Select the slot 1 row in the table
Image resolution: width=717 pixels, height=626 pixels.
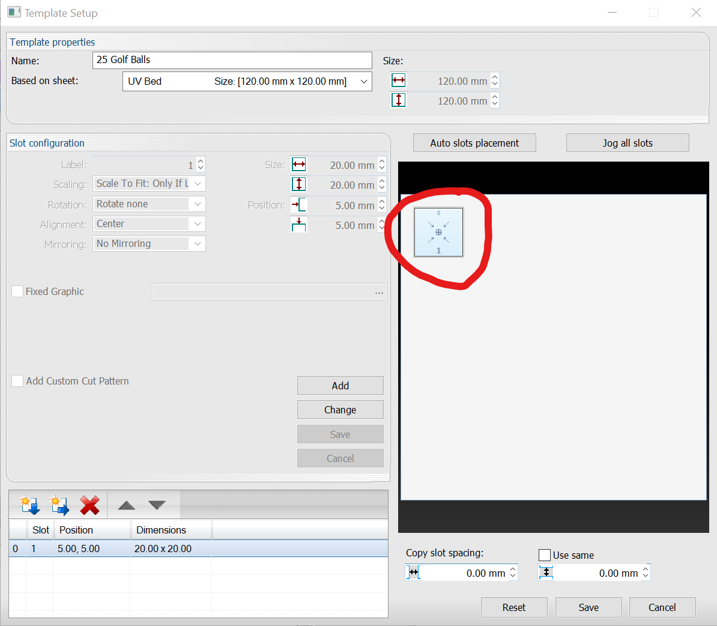[198, 549]
